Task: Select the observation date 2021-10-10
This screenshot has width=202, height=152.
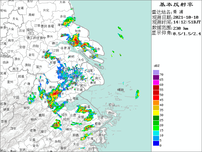Action: tap(186, 17)
